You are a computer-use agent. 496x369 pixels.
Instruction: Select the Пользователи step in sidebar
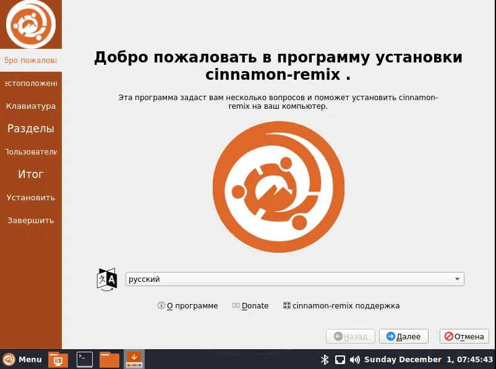pyautogui.click(x=31, y=152)
